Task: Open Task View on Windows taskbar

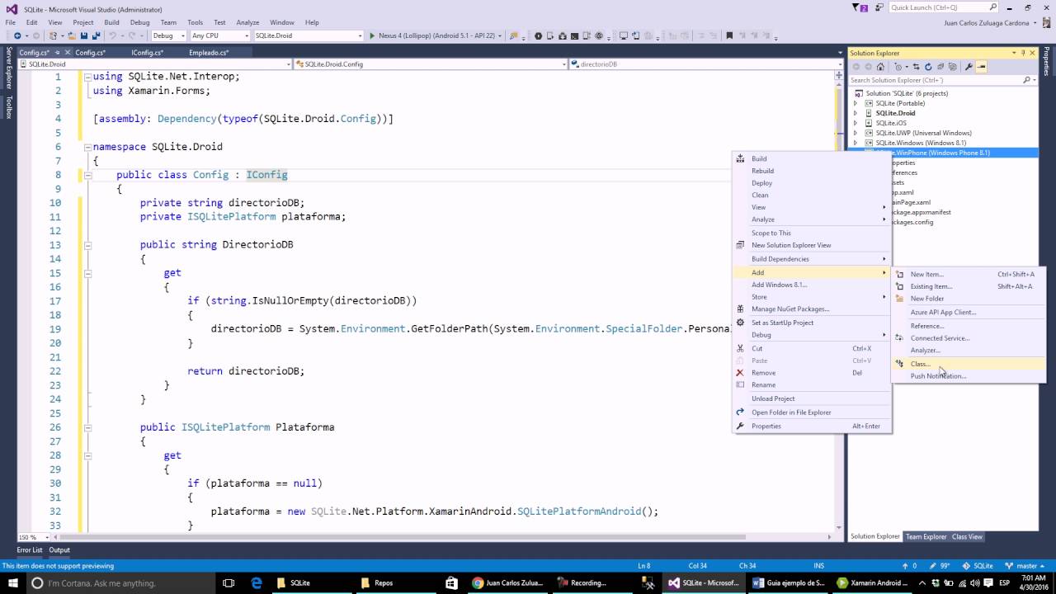Action: pyautogui.click(x=229, y=582)
